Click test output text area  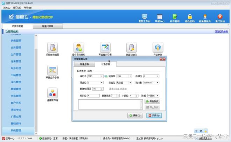[x=111, y=105]
